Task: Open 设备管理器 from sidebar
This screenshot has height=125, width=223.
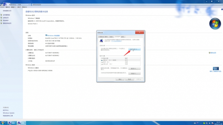Action: coord(6,15)
